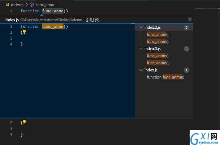Click func_anme in the breadcrumb path
Viewport: 220px width, 145px height.
[x=46, y=5]
